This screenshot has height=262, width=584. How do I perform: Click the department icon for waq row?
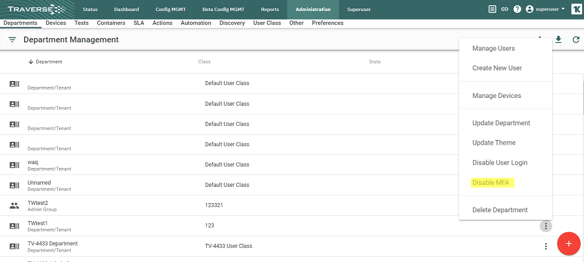coord(14,165)
